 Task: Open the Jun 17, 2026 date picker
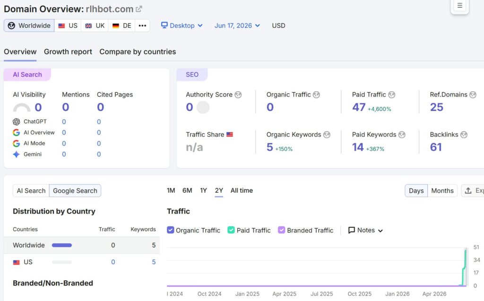(x=237, y=26)
